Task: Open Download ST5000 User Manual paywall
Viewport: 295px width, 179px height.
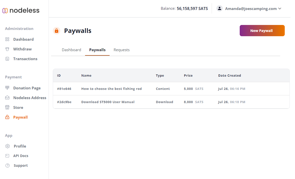Action: point(108,102)
